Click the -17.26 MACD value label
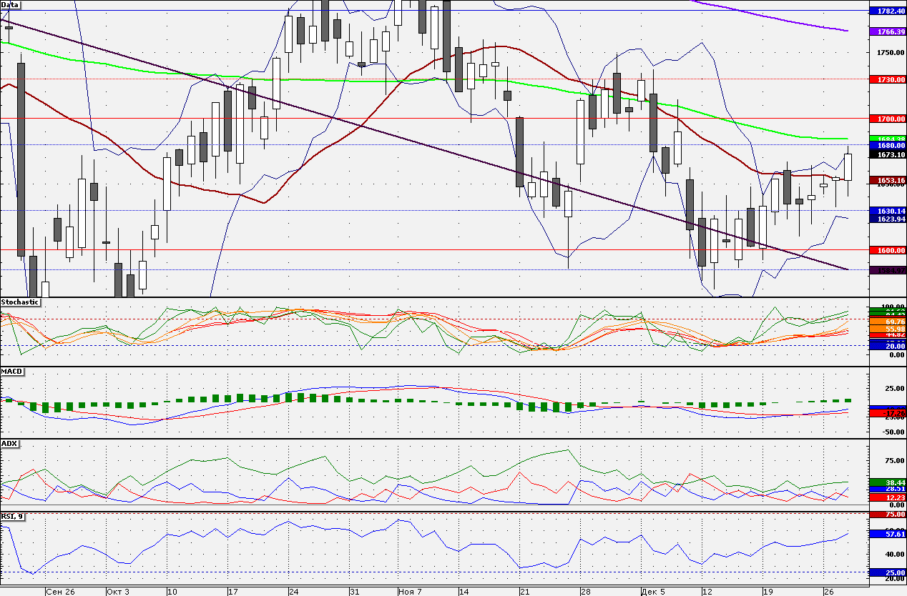 pyautogui.click(x=887, y=414)
